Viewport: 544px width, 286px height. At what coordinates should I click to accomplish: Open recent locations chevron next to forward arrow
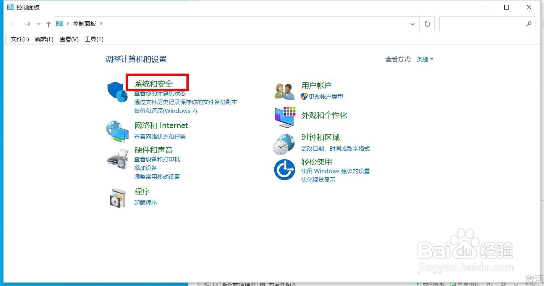39,24
